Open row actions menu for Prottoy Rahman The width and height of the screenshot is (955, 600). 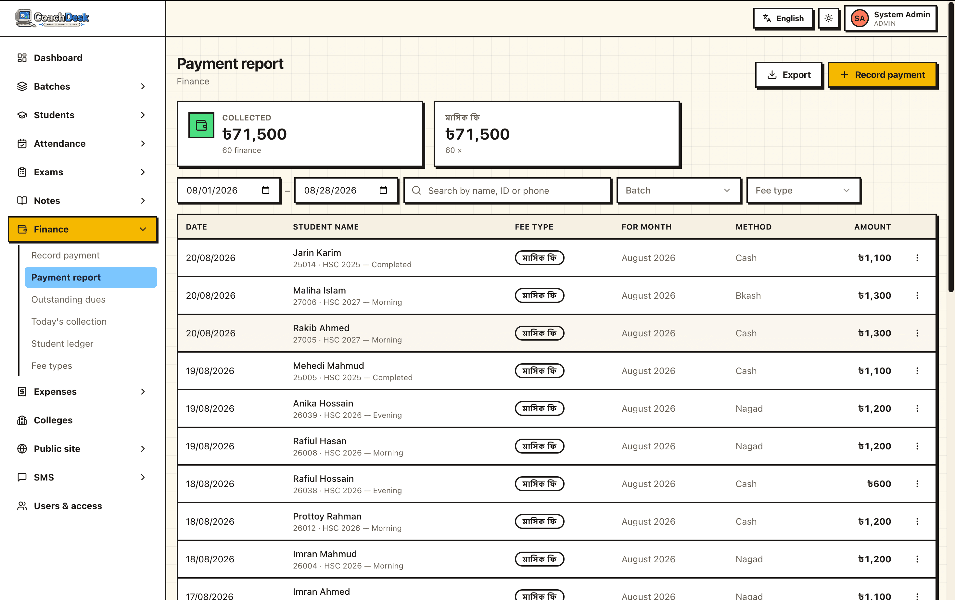917,521
